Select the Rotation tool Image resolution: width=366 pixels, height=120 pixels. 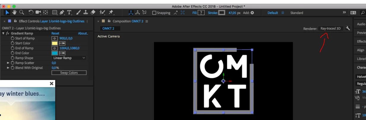pyautogui.click(x=31, y=12)
